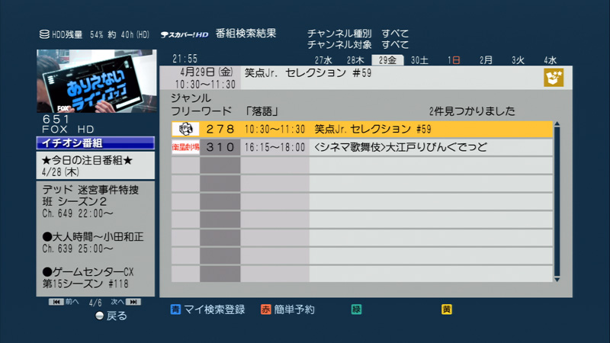
Task: Click channel number 310
Action: [x=220, y=147]
